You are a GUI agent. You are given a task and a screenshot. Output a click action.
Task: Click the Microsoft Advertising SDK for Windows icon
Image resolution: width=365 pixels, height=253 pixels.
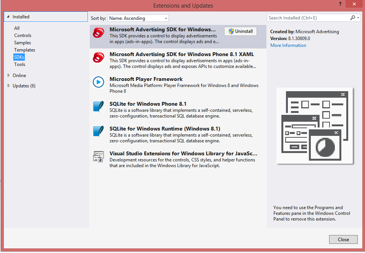pos(99,32)
